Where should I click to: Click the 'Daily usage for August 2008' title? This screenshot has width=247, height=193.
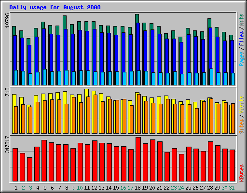point(55,7)
